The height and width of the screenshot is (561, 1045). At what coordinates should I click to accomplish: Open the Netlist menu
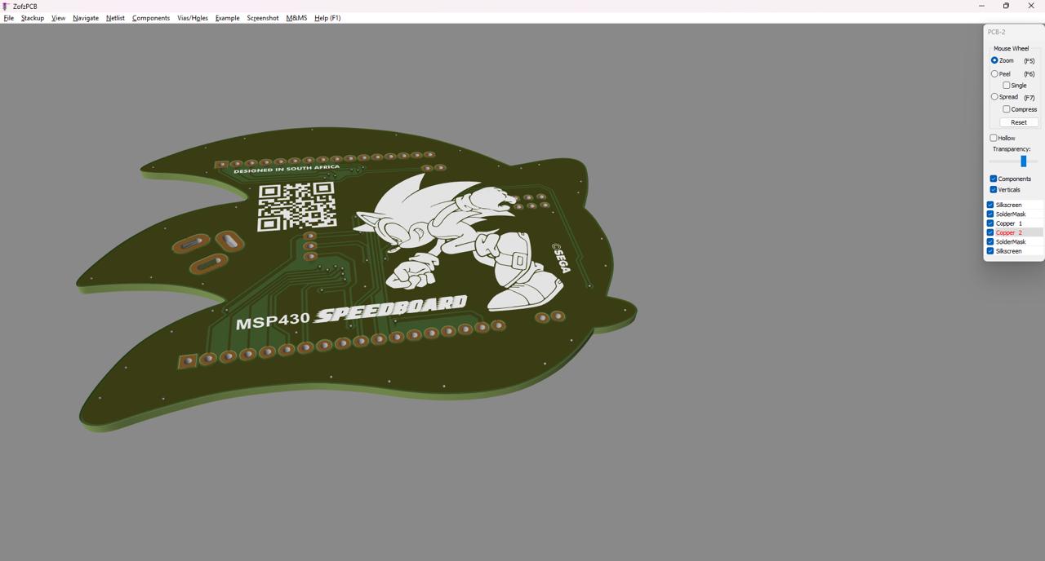115,18
